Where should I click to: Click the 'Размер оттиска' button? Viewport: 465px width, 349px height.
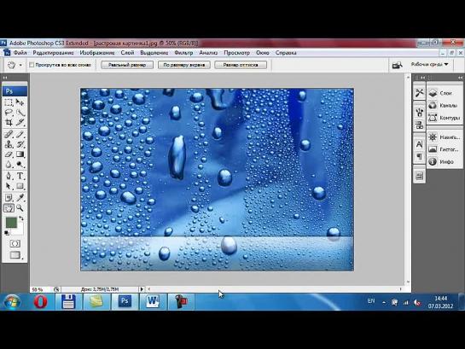point(241,65)
